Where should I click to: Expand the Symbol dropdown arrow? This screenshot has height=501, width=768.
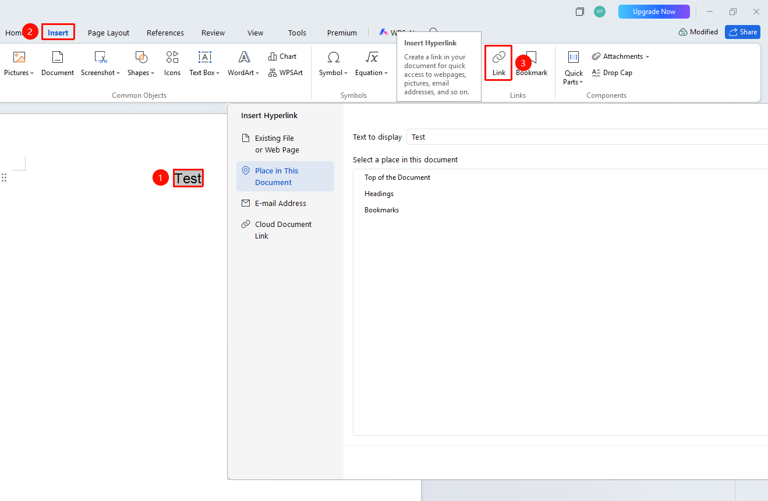[x=346, y=73]
